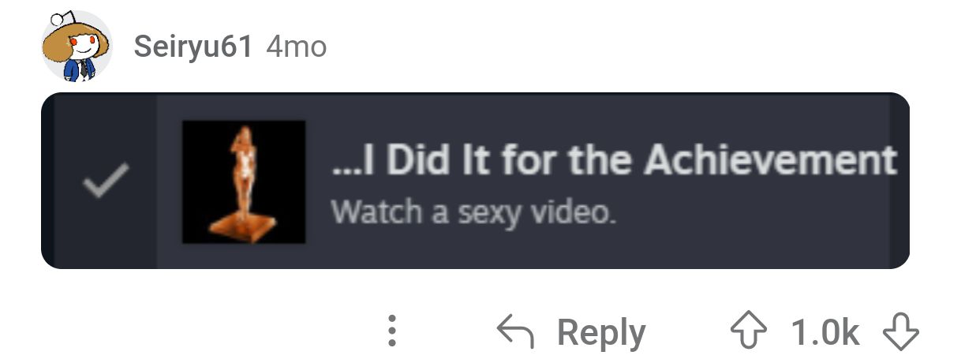Click the Reply text label
The height and width of the screenshot is (359, 961).
pos(601,334)
